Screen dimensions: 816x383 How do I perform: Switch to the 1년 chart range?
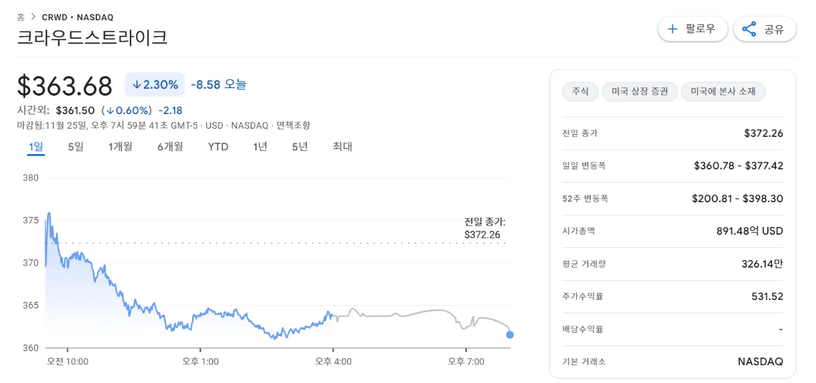[x=259, y=146]
